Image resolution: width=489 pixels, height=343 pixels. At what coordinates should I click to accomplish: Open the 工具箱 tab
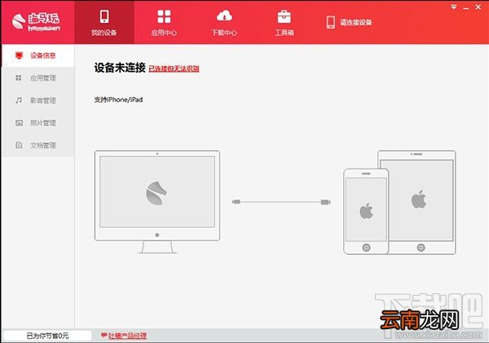284,23
